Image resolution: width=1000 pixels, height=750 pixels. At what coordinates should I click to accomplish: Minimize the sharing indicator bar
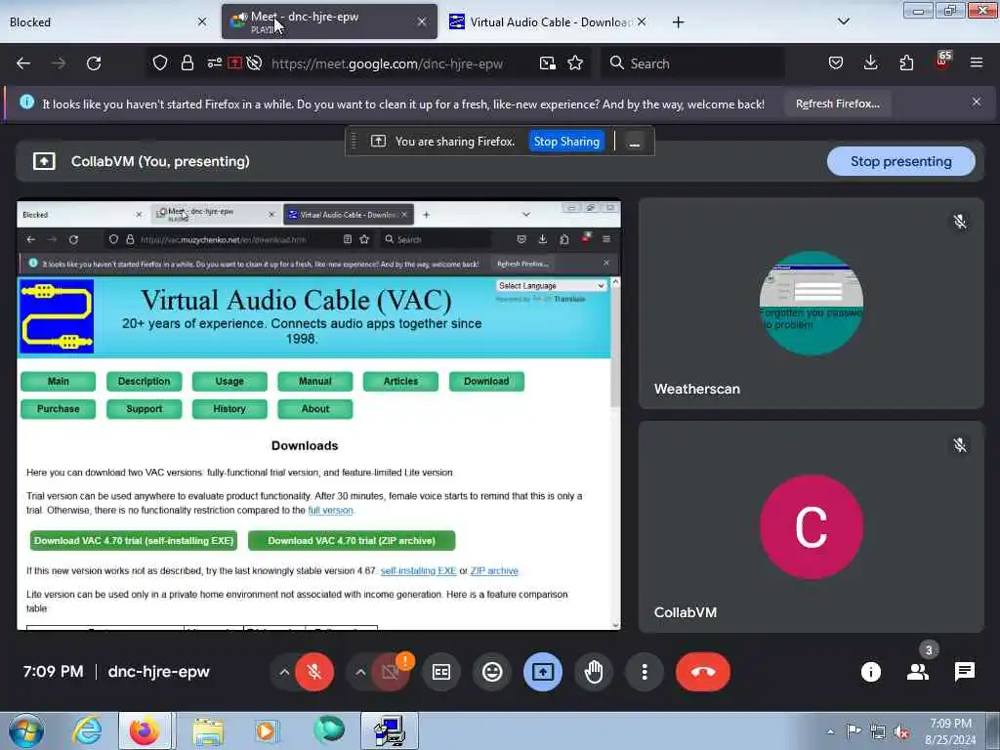click(634, 142)
